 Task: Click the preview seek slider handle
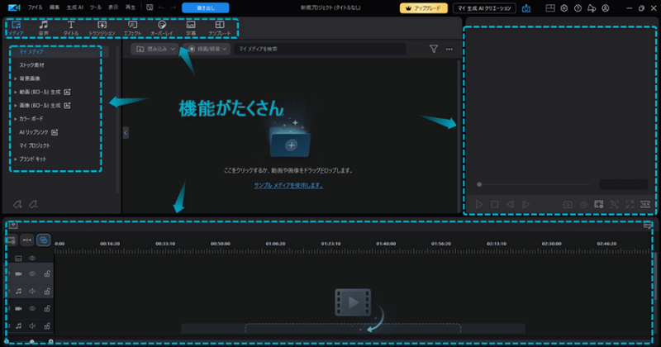tap(479, 184)
